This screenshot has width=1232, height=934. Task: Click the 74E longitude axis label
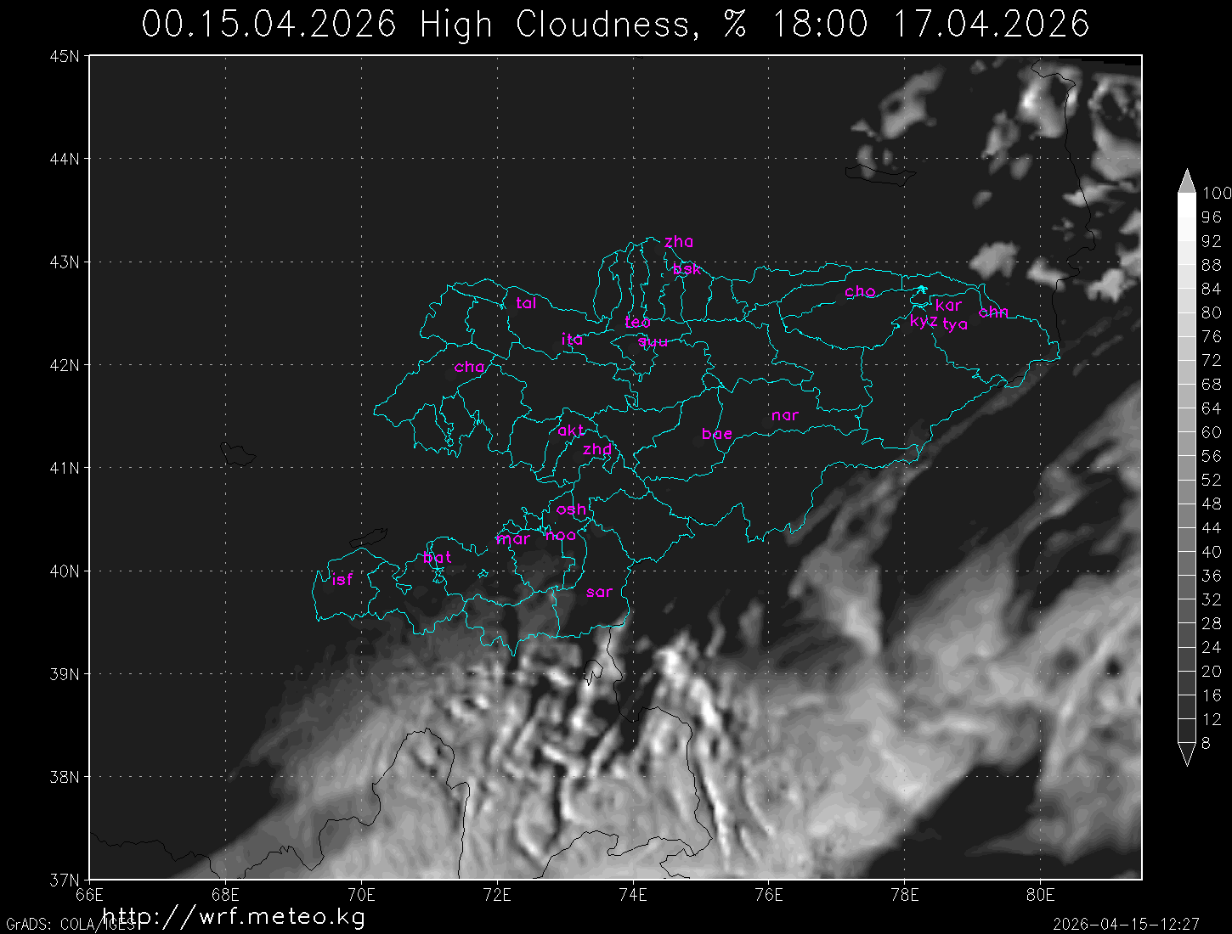point(633,895)
